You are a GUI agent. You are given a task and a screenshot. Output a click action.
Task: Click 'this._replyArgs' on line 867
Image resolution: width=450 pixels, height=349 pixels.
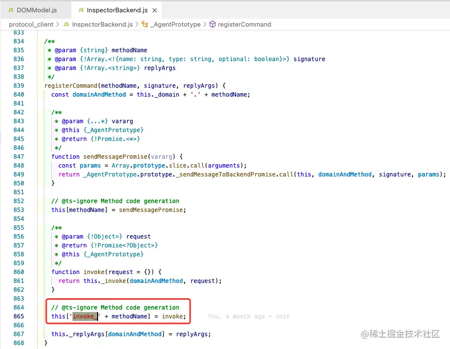pos(78,334)
